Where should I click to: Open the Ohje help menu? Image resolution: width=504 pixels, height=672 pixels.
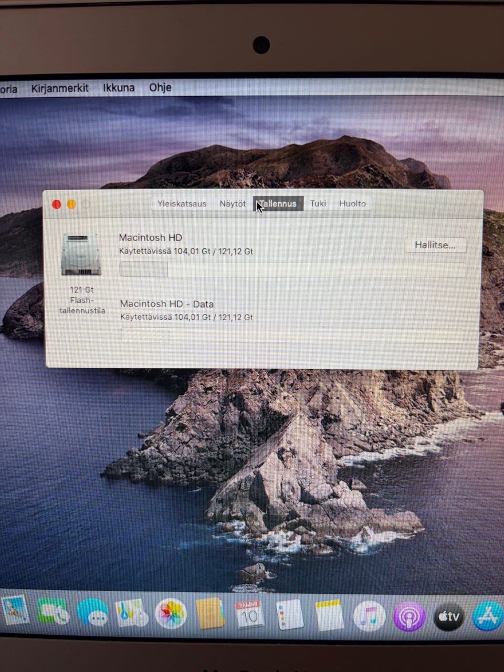pos(160,87)
